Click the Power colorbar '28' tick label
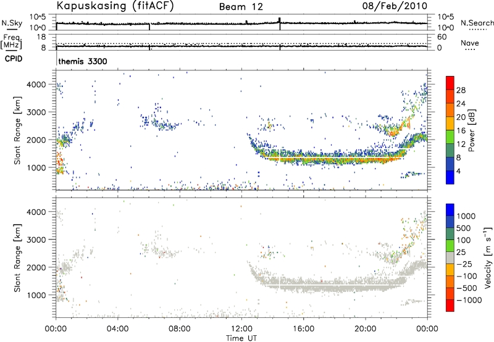 coord(461,90)
